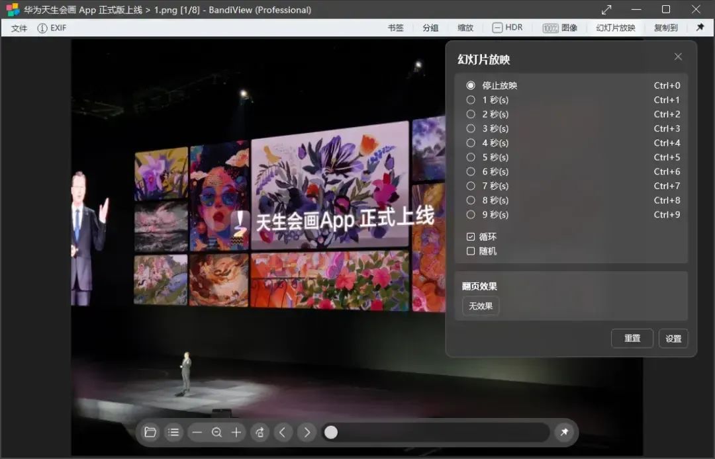The height and width of the screenshot is (459, 715).
Task: Open the 书签 bookmark menu
Action: pyautogui.click(x=395, y=28)
